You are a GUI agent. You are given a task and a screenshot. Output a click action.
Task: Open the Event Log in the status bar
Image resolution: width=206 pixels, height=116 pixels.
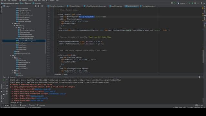199,105
